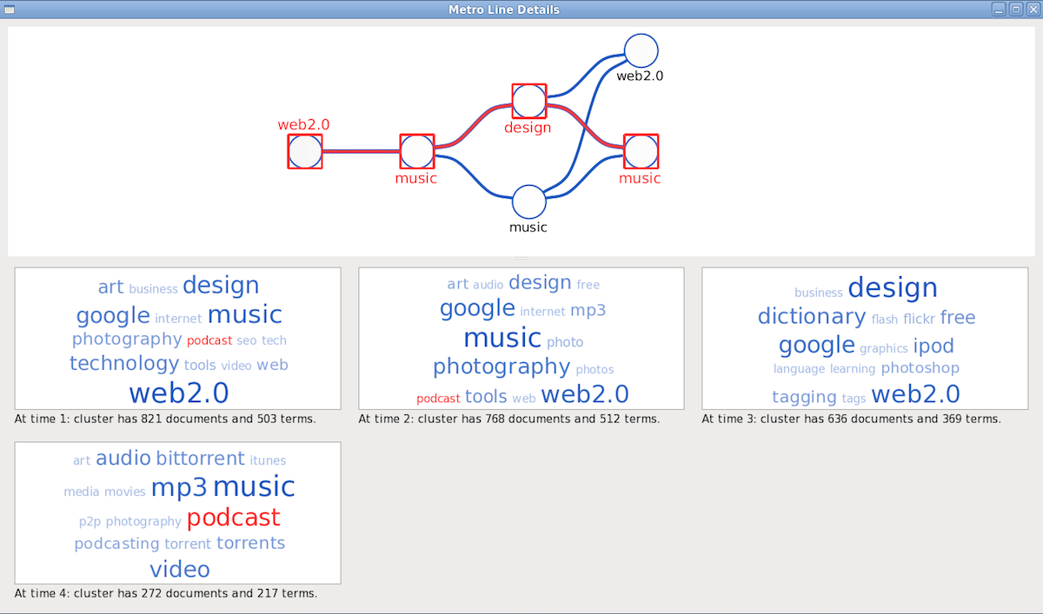Close the Metro Line Details window
Screen dimensions: 1043x614
click(1032, 10)
